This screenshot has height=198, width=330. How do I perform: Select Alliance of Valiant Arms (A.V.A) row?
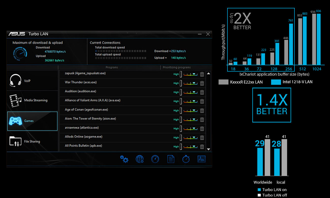[93, 100]
